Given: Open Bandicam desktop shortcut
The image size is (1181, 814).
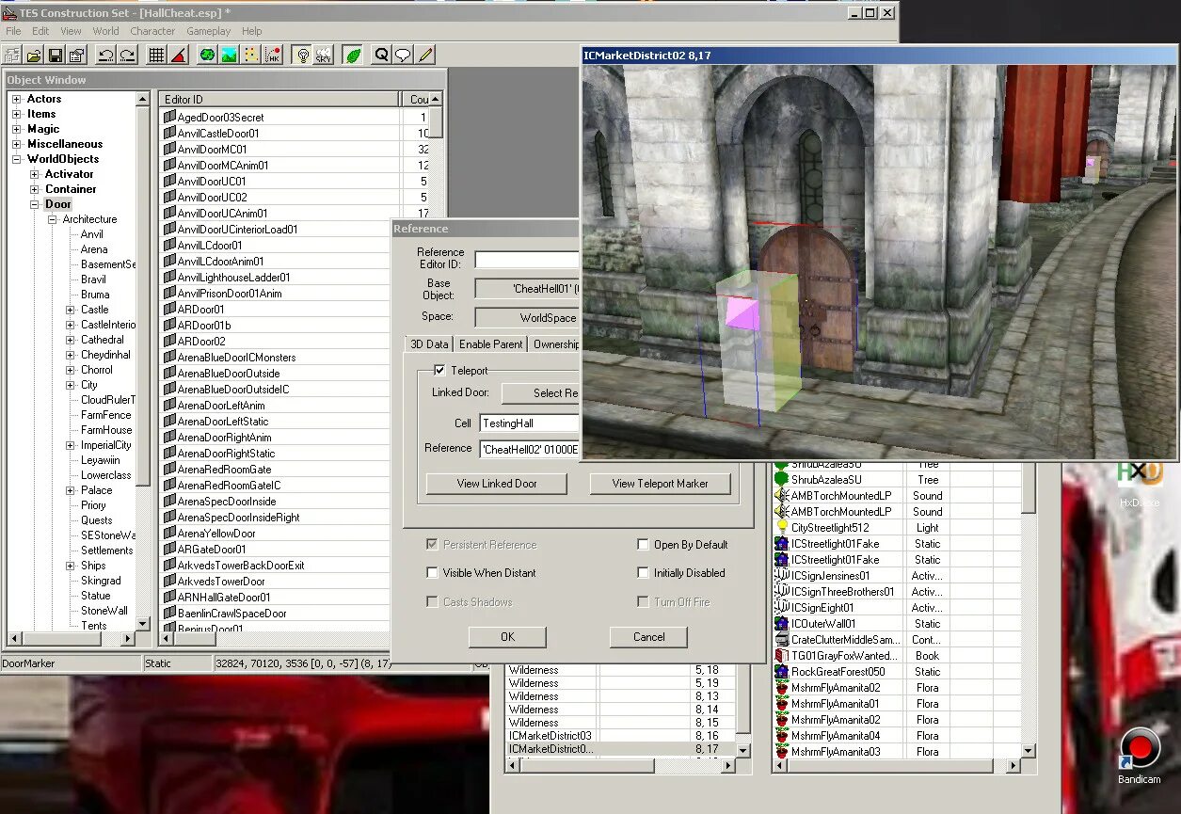Looking at the screenshot, I should click(1139, 755).
